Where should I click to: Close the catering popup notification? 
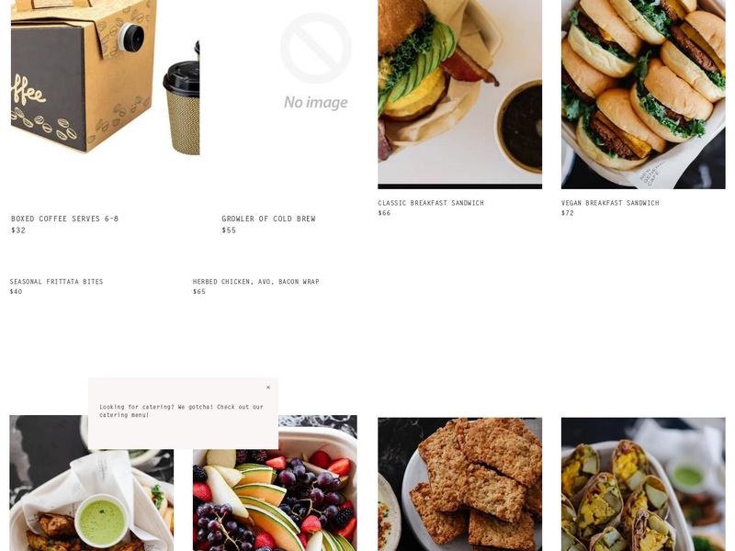pos(268,388)
